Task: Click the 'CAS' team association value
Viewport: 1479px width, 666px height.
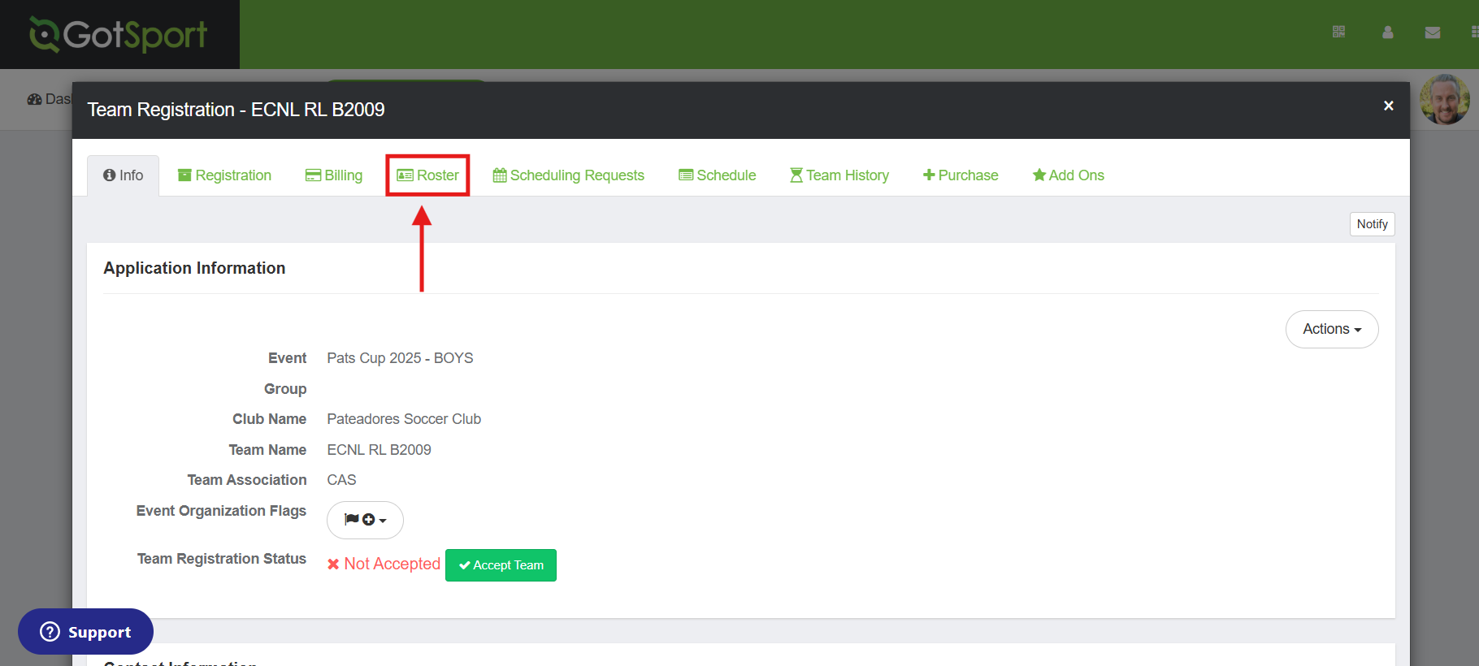Action: point(341,480)
